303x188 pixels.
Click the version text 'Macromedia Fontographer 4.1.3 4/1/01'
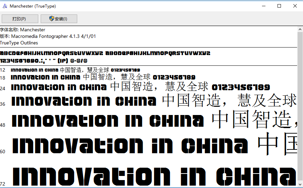(x=53, y=36)
